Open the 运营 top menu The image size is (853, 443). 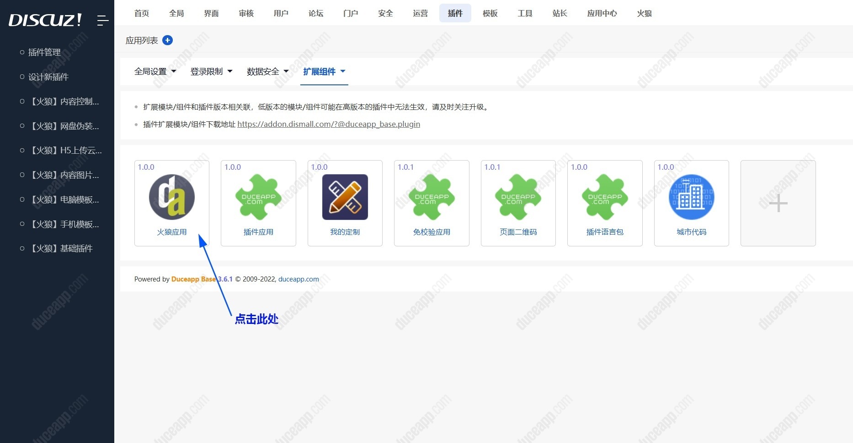[x=420, y=13]
